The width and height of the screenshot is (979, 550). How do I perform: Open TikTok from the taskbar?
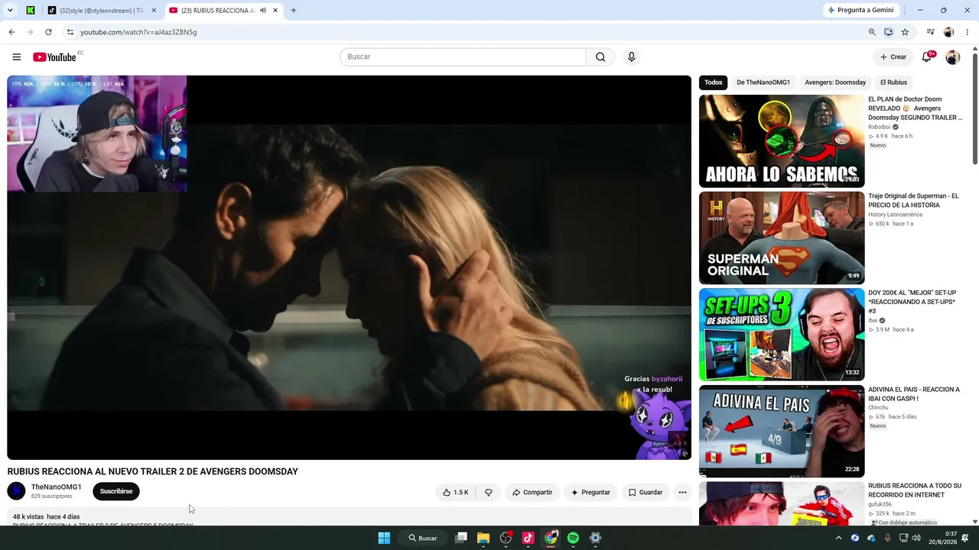[x=528, y=538]
